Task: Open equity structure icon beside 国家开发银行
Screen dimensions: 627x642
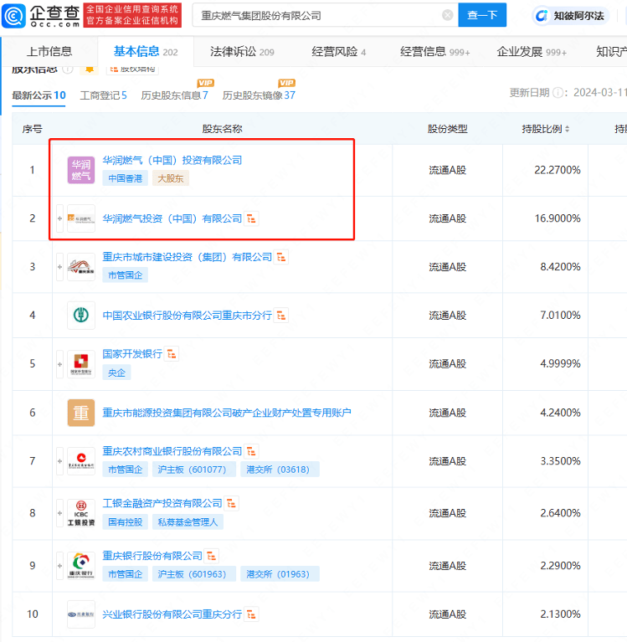Action: [x=172, y=354]
